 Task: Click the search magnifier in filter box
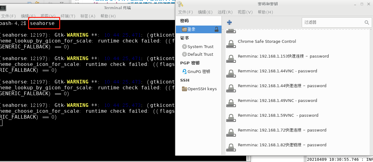(x=367, y=22)
